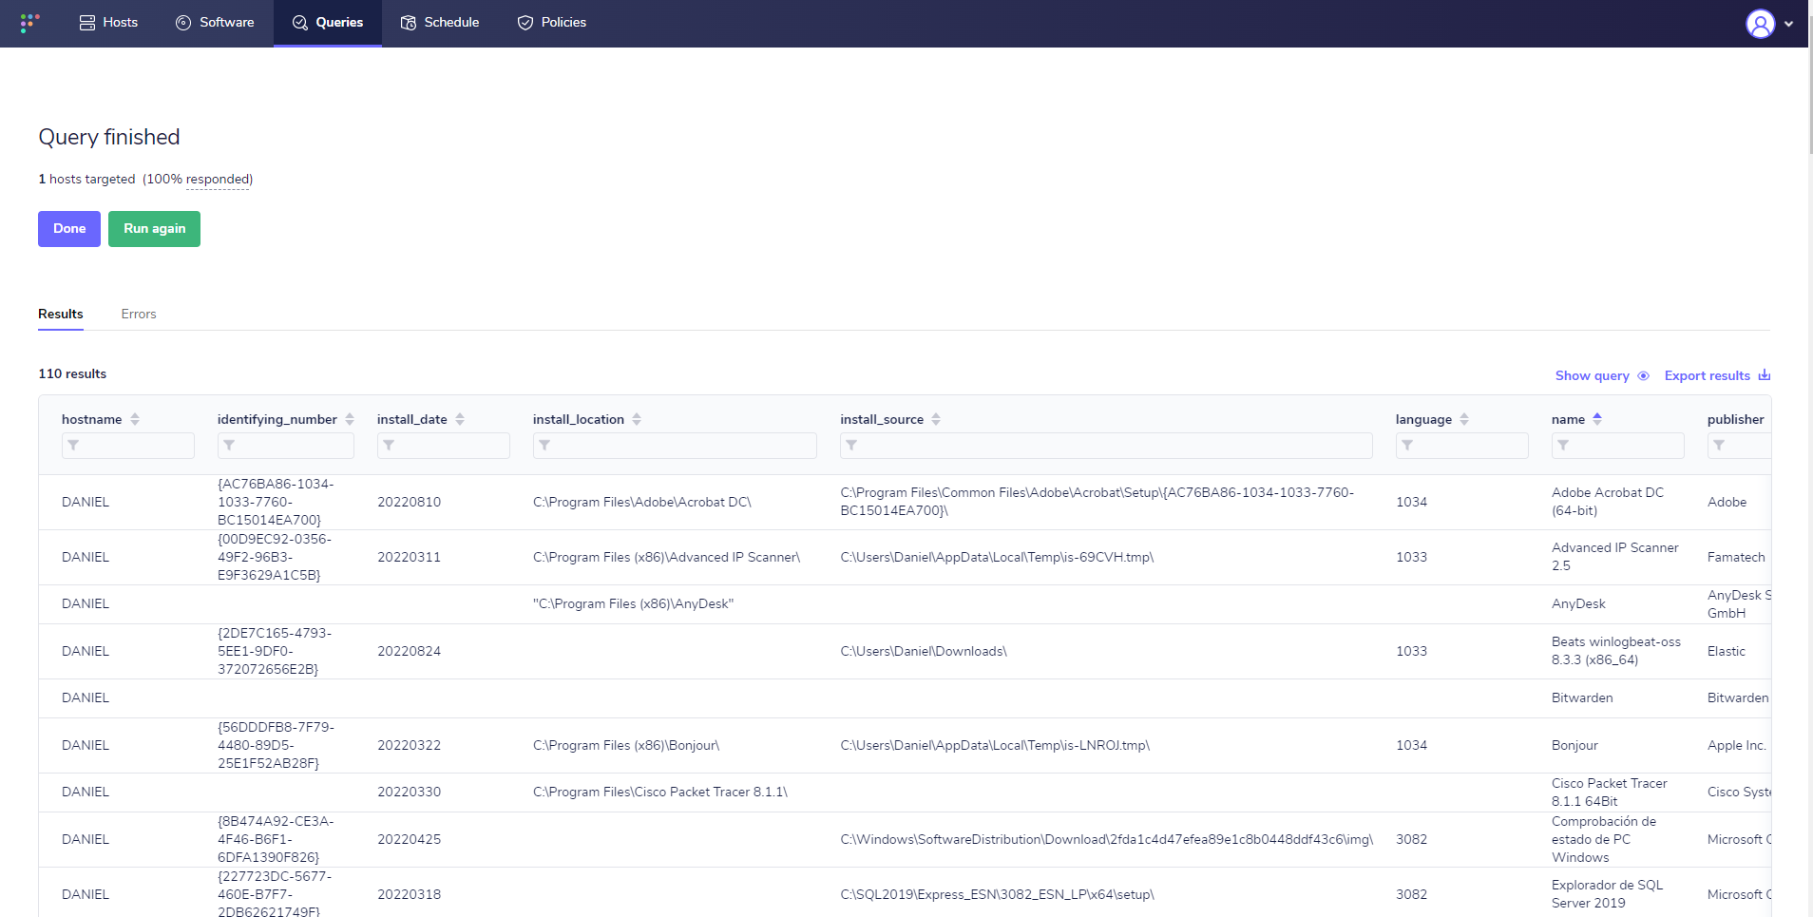Open the Policies page
The image size is (1813, 917).
click(552, 22)
